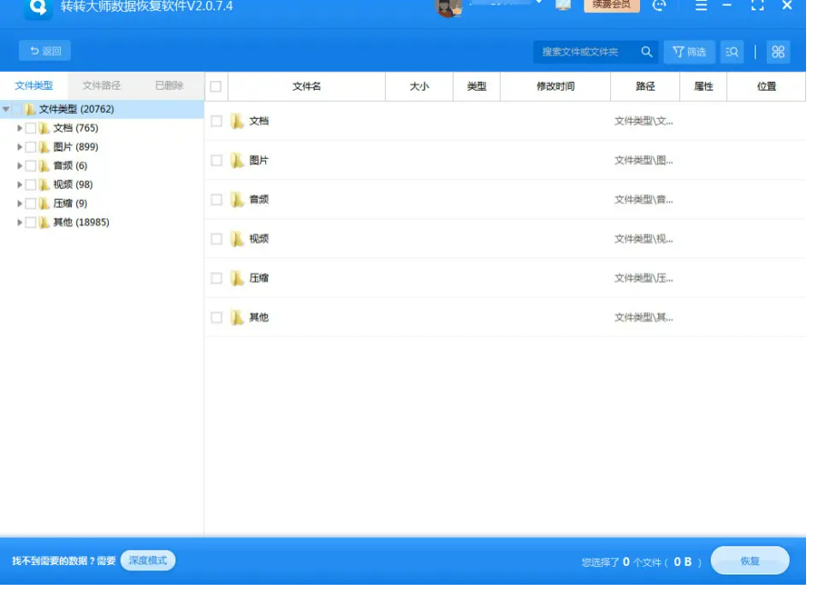Open the 筛选 filter button
Viewport: 836px width, 595px height.
tap(689, 51)
